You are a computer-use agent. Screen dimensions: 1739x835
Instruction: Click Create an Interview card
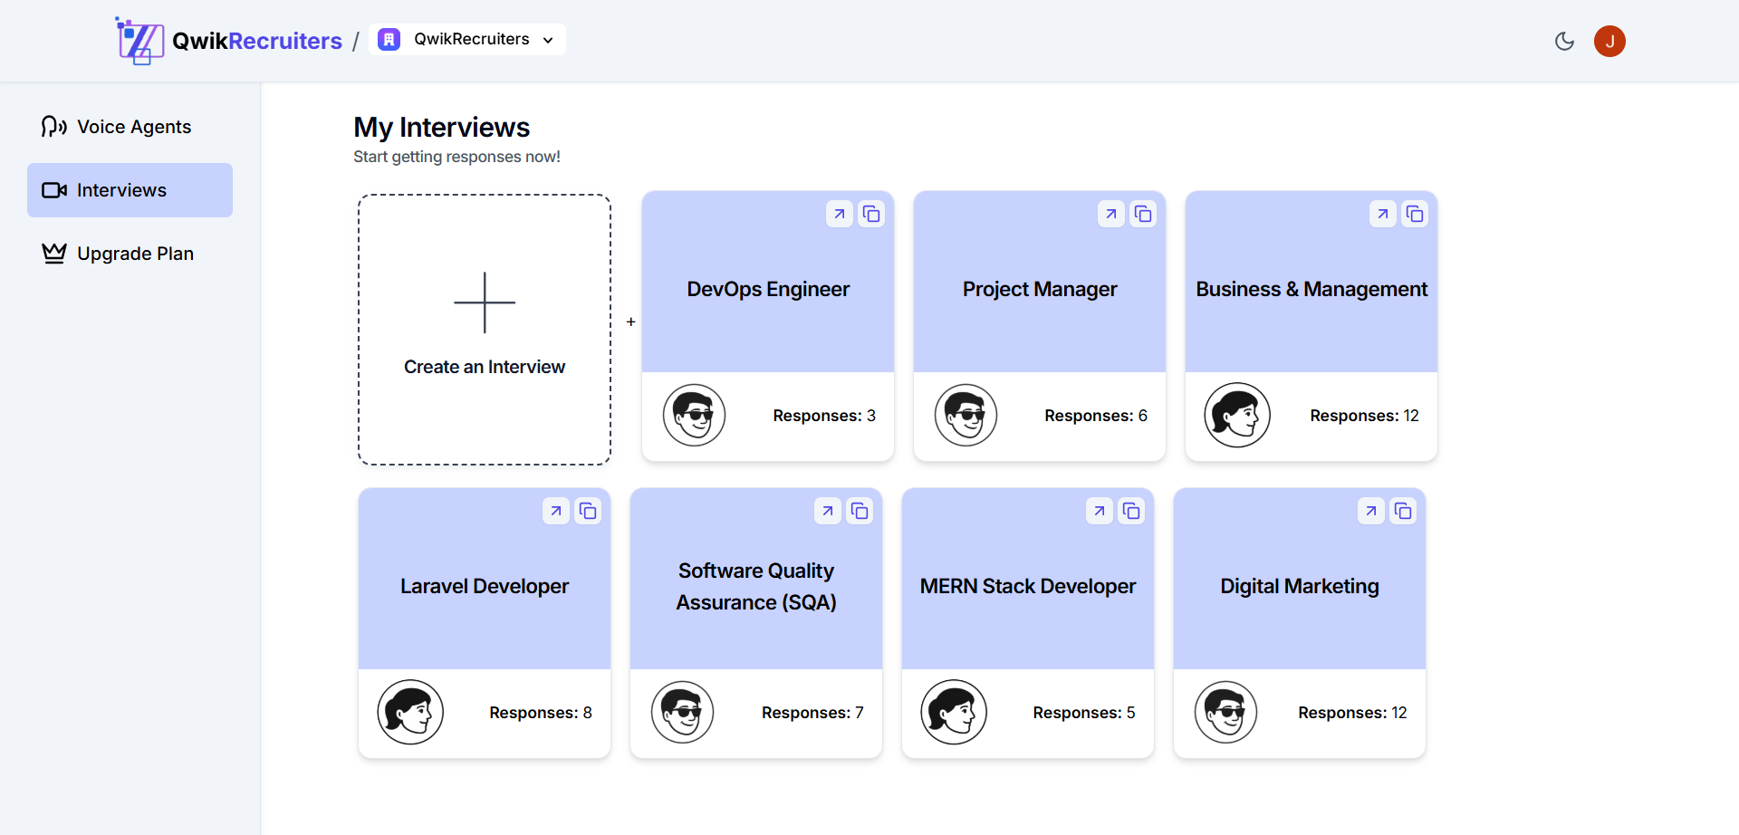[485, 330]
